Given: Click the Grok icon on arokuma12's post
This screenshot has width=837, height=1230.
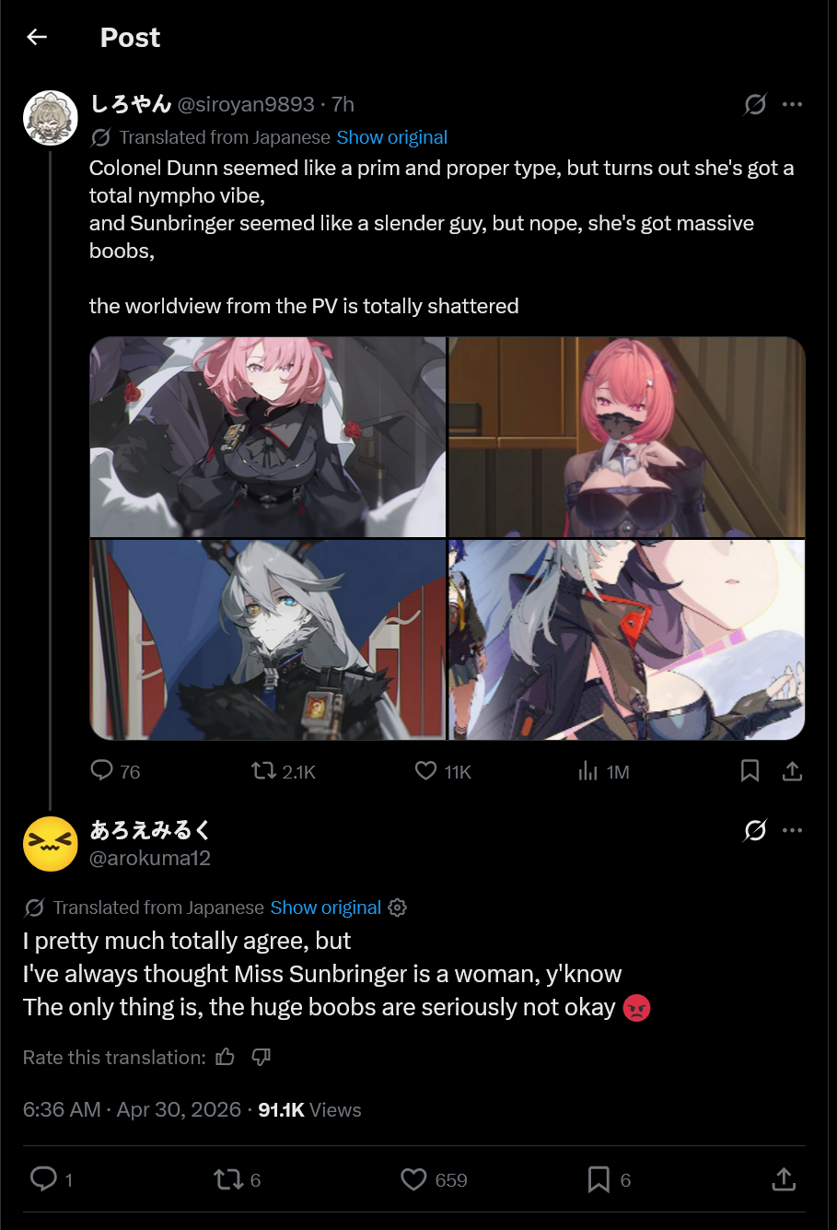Looking at the screenshot, I should [755, 830].
